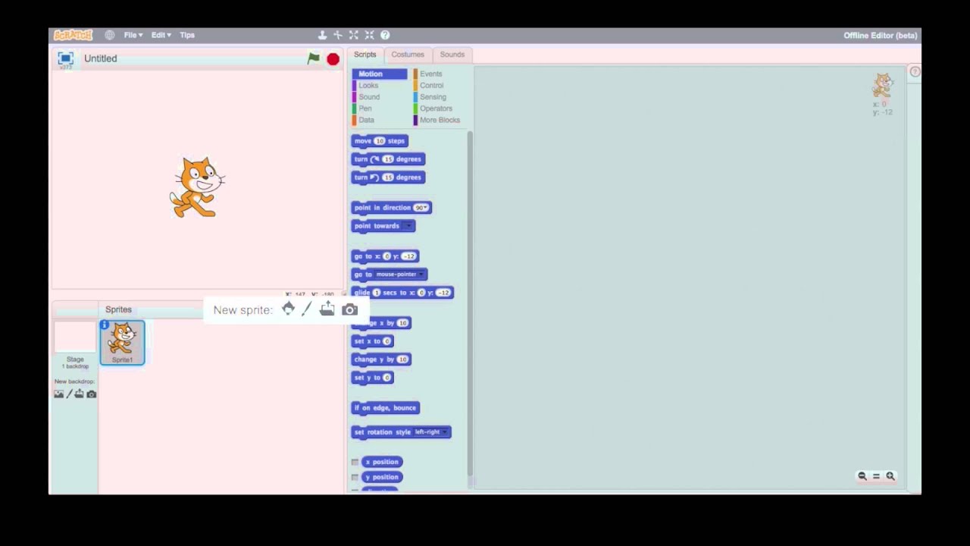Select the Data block category
Screen dimensions: 970x546
[366, 120]
